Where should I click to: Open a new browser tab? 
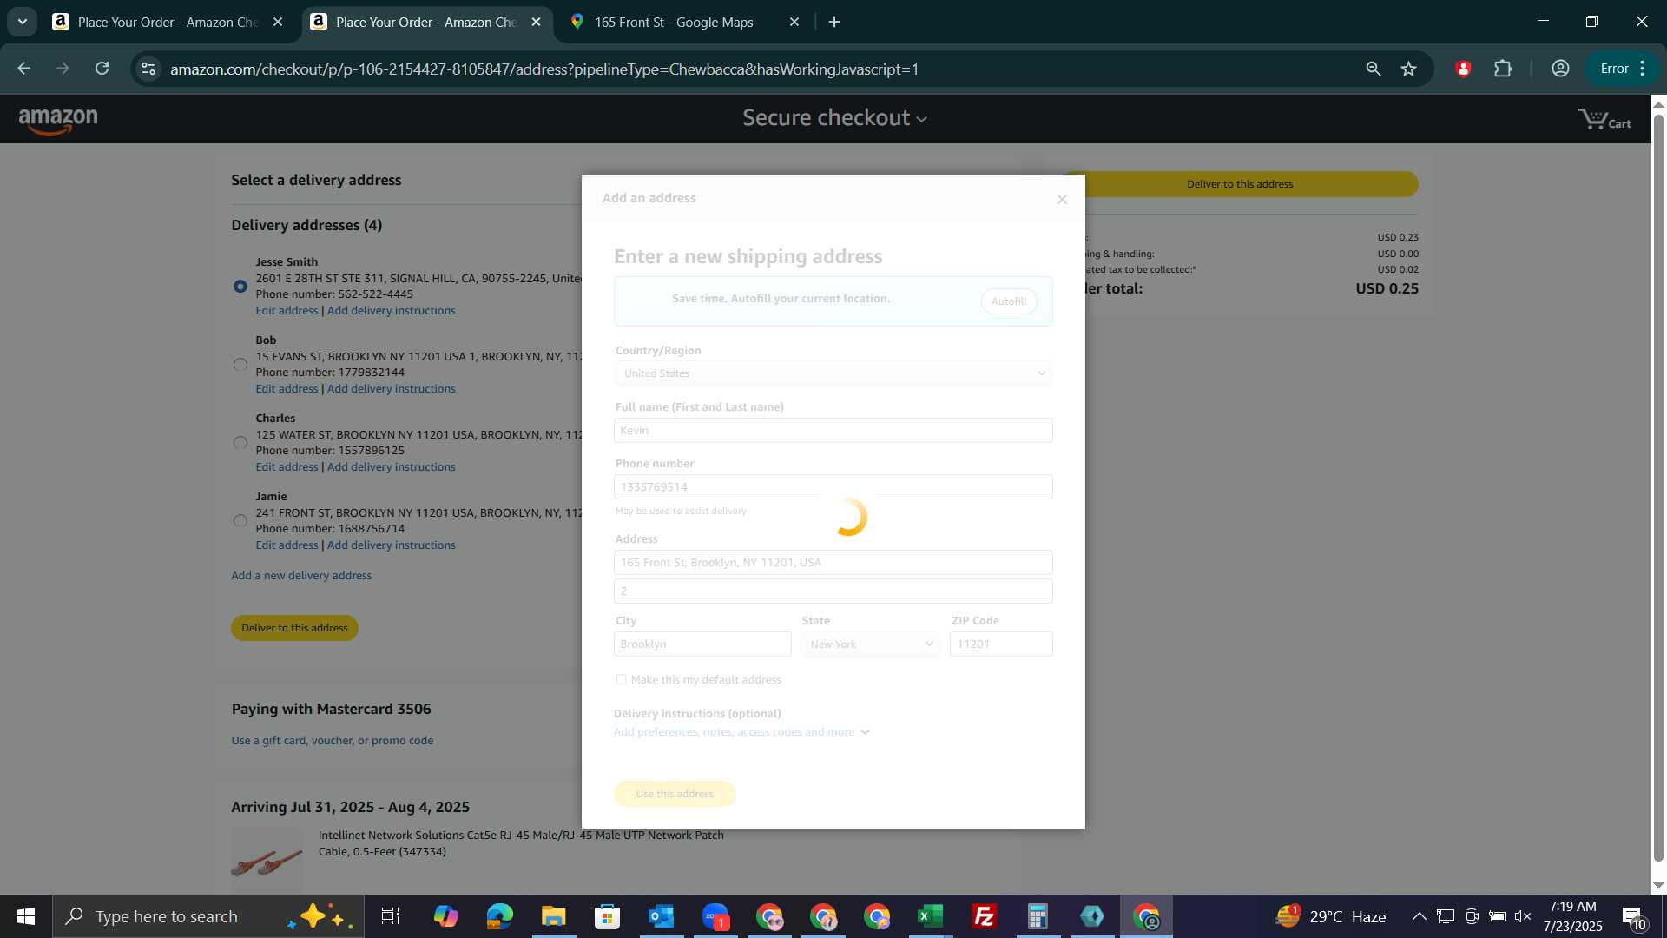pos(834,22)
